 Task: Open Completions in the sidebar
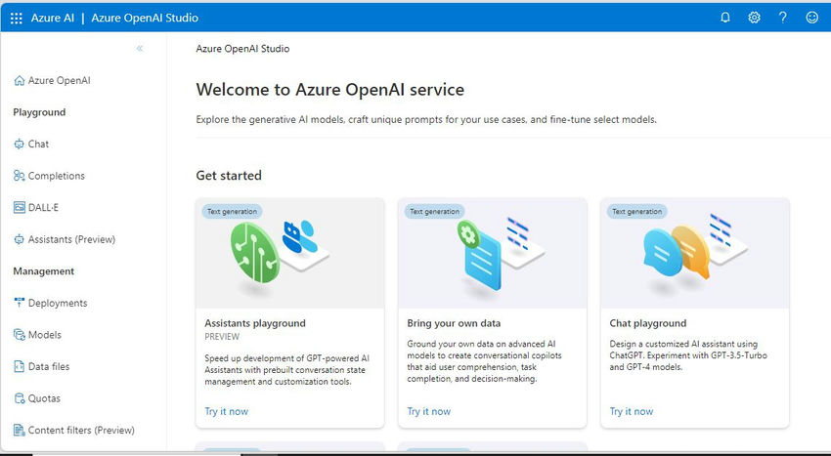pos(49,176)
